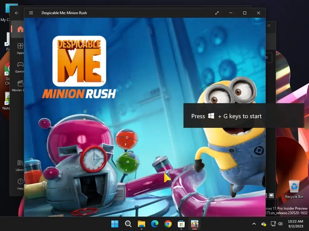Close the background window behind Minion Rush
Screen dimensions: 309x231
click(x=269, y=26)
